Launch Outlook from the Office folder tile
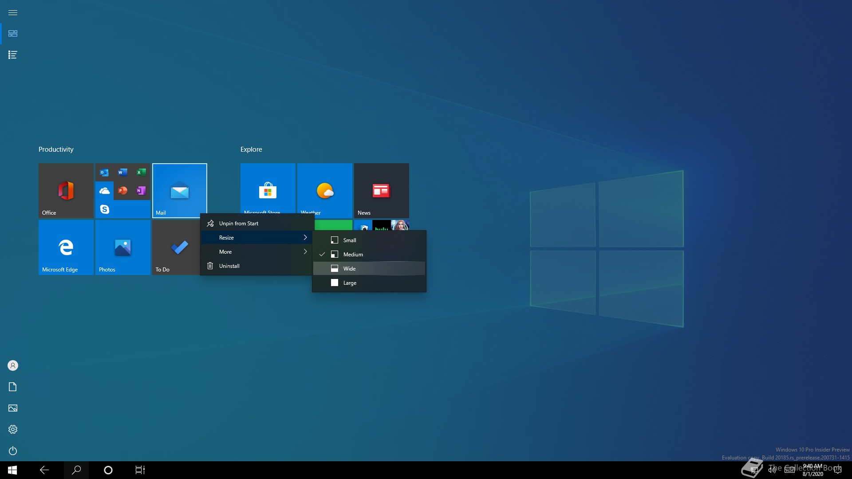The width and height of the screenshot is (852, 479). 104,173
